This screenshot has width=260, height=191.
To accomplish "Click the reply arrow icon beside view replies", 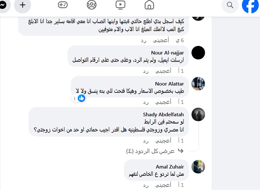I will click(181, 151).
